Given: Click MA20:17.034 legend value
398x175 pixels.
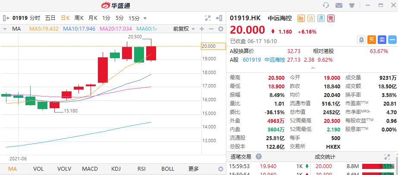Looking at the screenshot, I should point(116,29).
